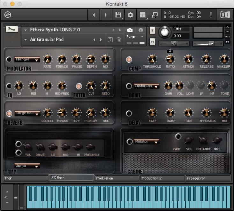
Task: Click the instrument volume slider
Action: (x=208, y=44)
